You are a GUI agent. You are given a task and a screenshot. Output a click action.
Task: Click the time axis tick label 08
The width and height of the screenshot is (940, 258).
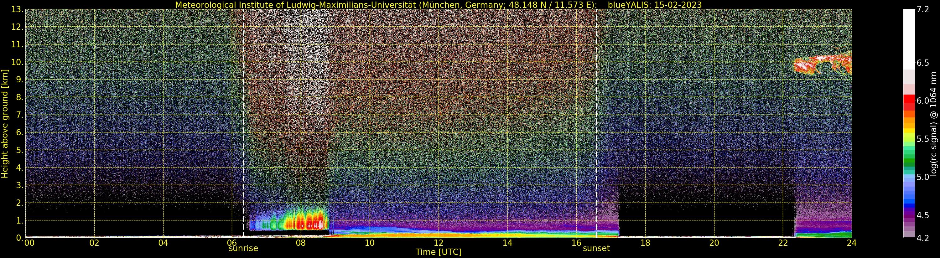(x=301, y=243)
